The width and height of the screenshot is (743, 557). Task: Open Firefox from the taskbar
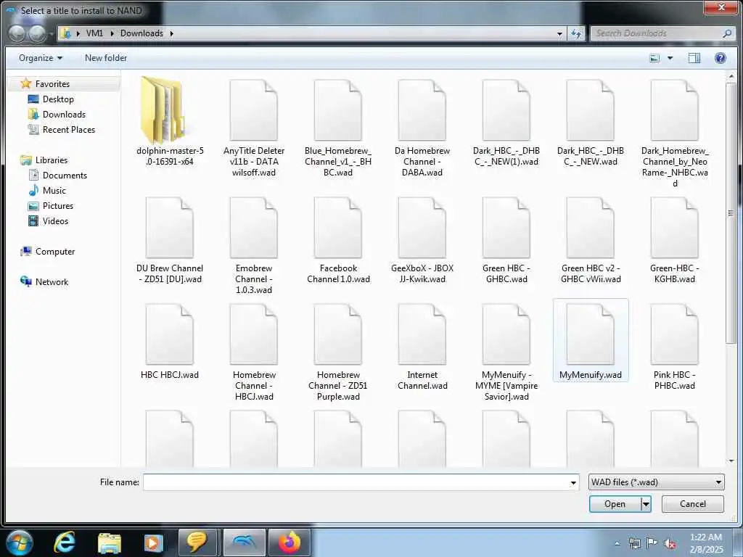coord(290,542)
